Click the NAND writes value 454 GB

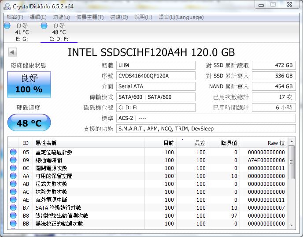[274, 86]
